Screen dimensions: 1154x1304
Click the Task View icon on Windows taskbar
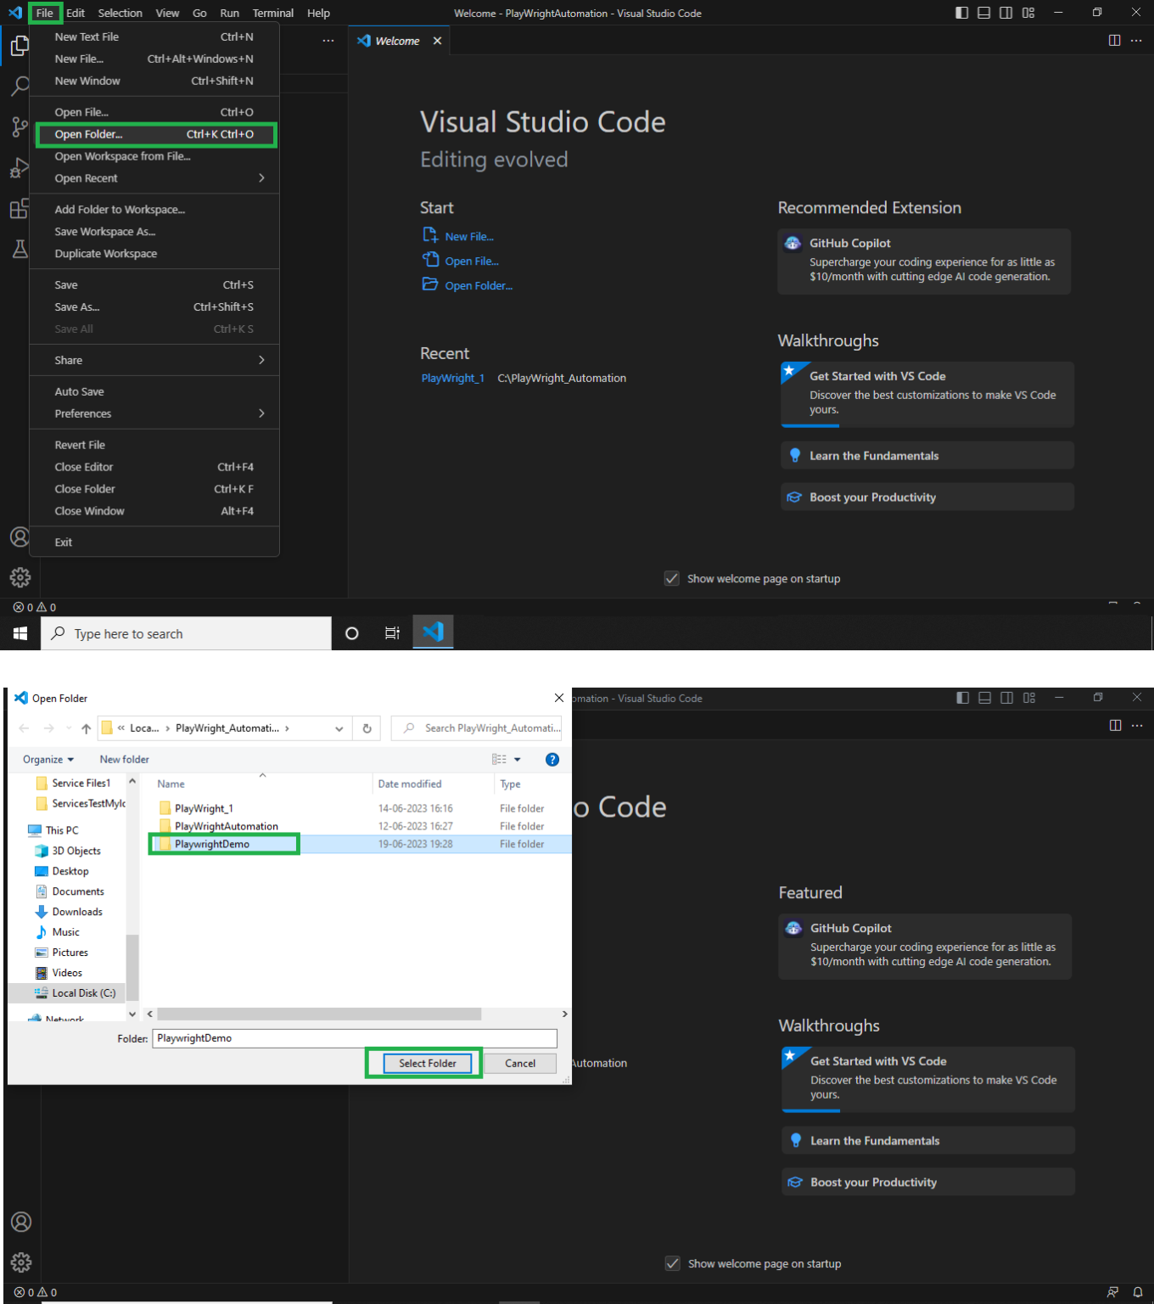[392, 633]
